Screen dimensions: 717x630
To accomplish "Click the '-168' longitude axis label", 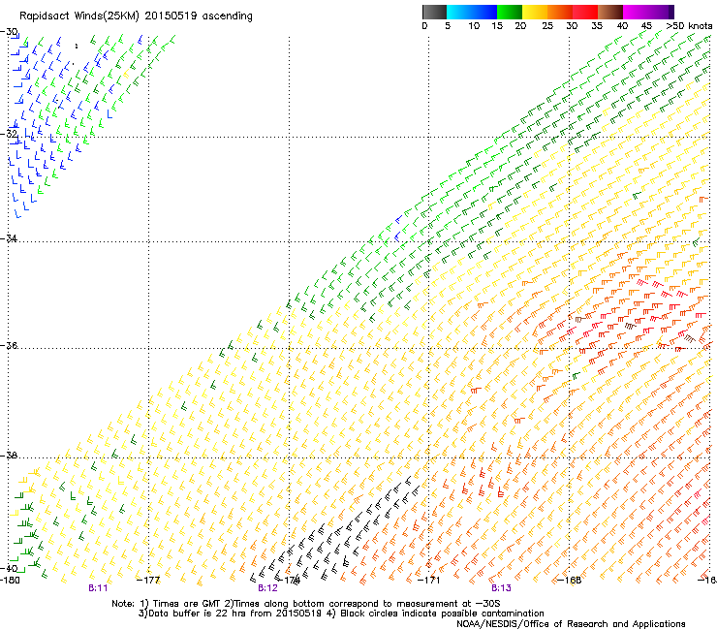I will click(570, 581).
